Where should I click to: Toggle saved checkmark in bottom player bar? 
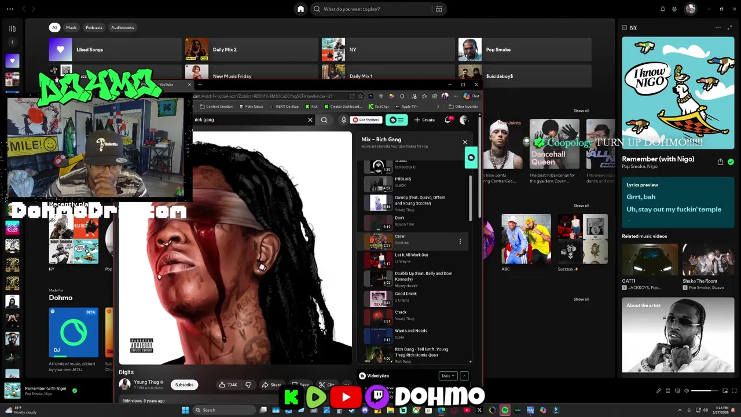[74, 391]
